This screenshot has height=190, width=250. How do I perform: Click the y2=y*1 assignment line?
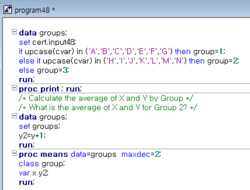click(x=32, y=136)
